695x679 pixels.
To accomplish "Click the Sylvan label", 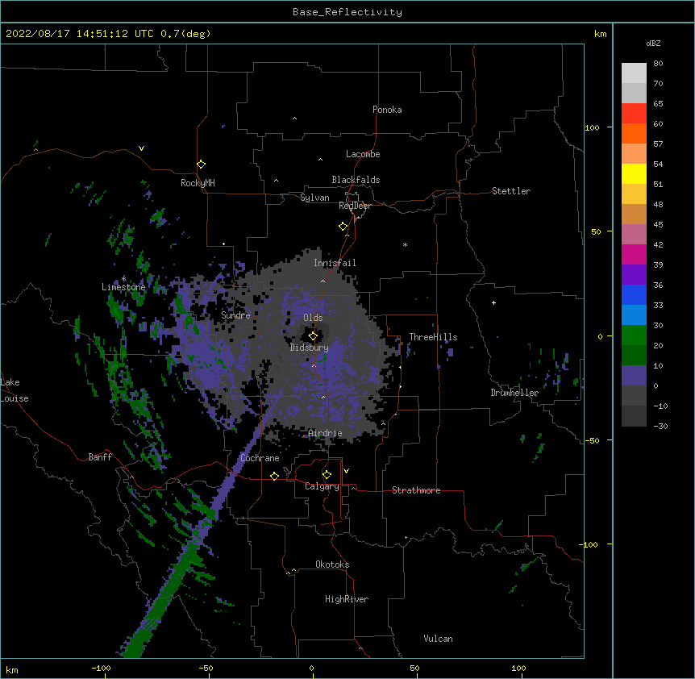I will pyautogui.click(x=314, y=198).
